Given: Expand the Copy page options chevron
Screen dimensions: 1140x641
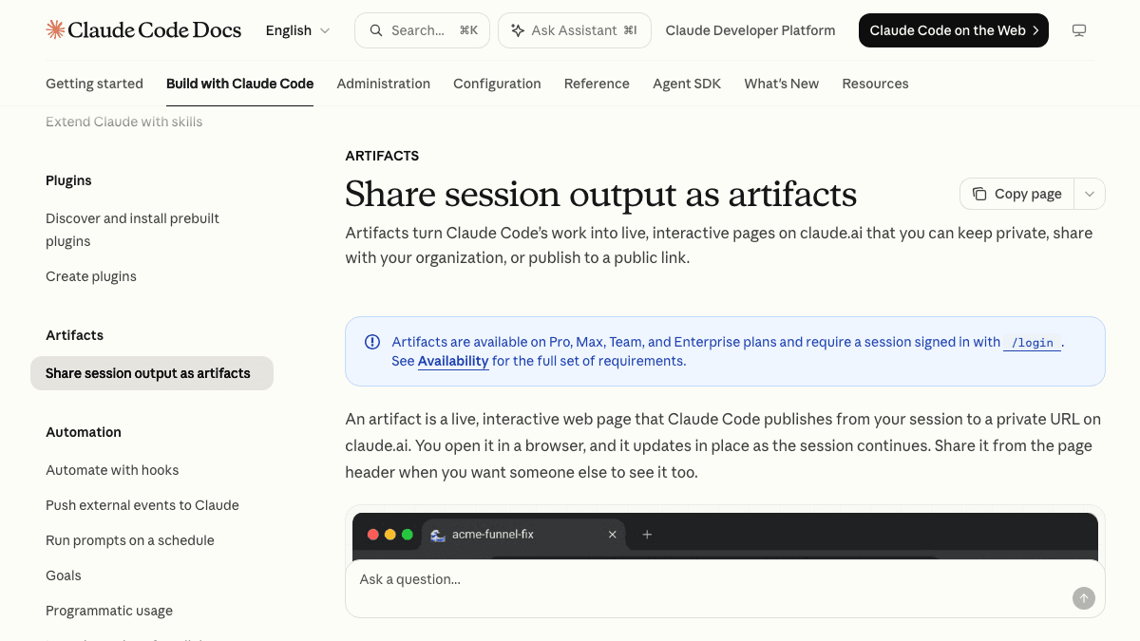Looking at the screenshot, I should tap(1090, 194).
